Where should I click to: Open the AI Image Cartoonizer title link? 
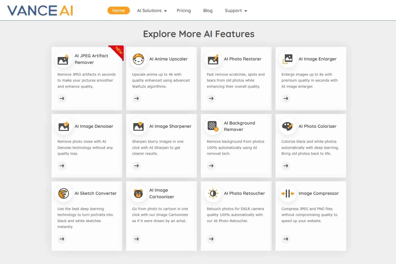point(162,194)
